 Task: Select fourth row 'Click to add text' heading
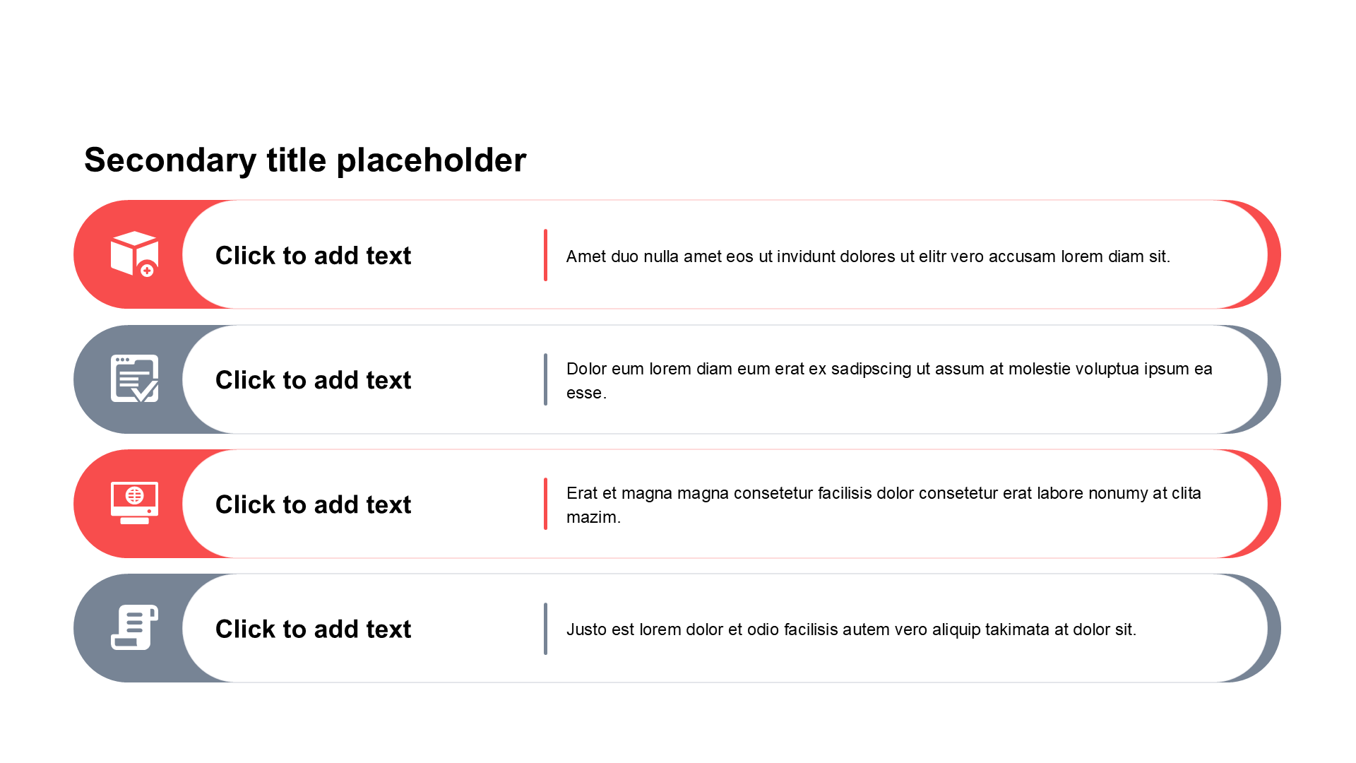pyautogui.click(x=313, y=628)
